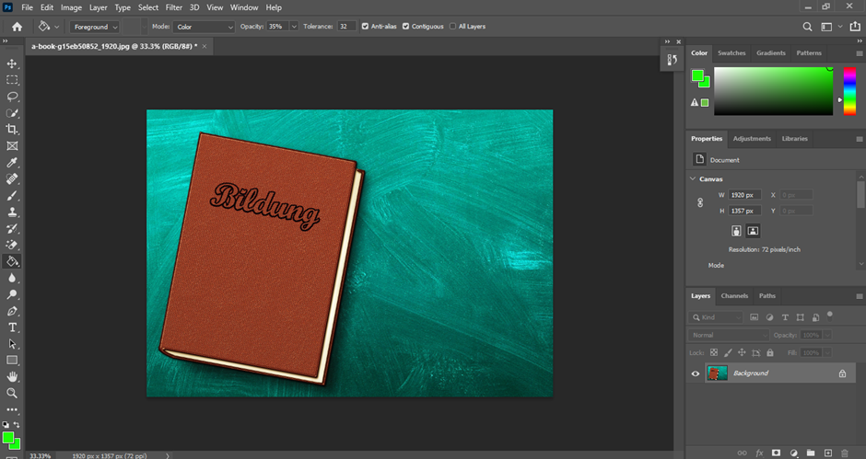Open the History panel icon
This screenshot has width=866, height=459.
click(x=673, y=60)
